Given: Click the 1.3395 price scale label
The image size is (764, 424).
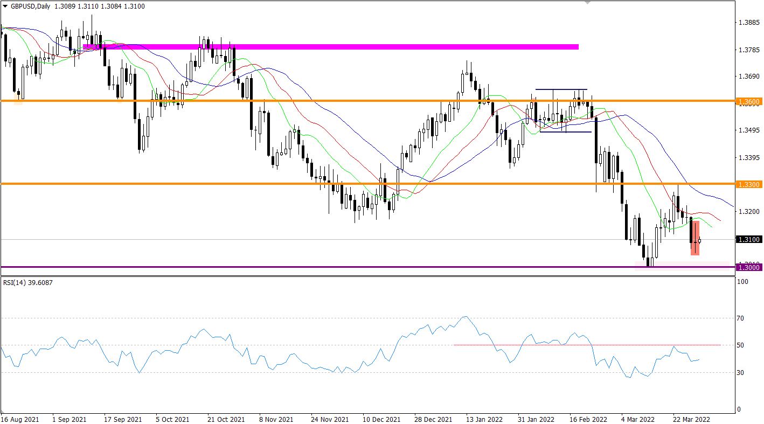Looking at the screenshot, I should 749,158.
